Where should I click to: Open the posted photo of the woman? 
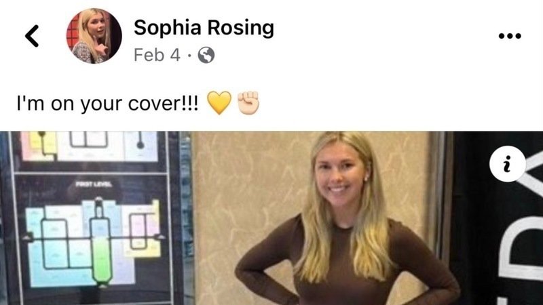click(x=271, y=218)
